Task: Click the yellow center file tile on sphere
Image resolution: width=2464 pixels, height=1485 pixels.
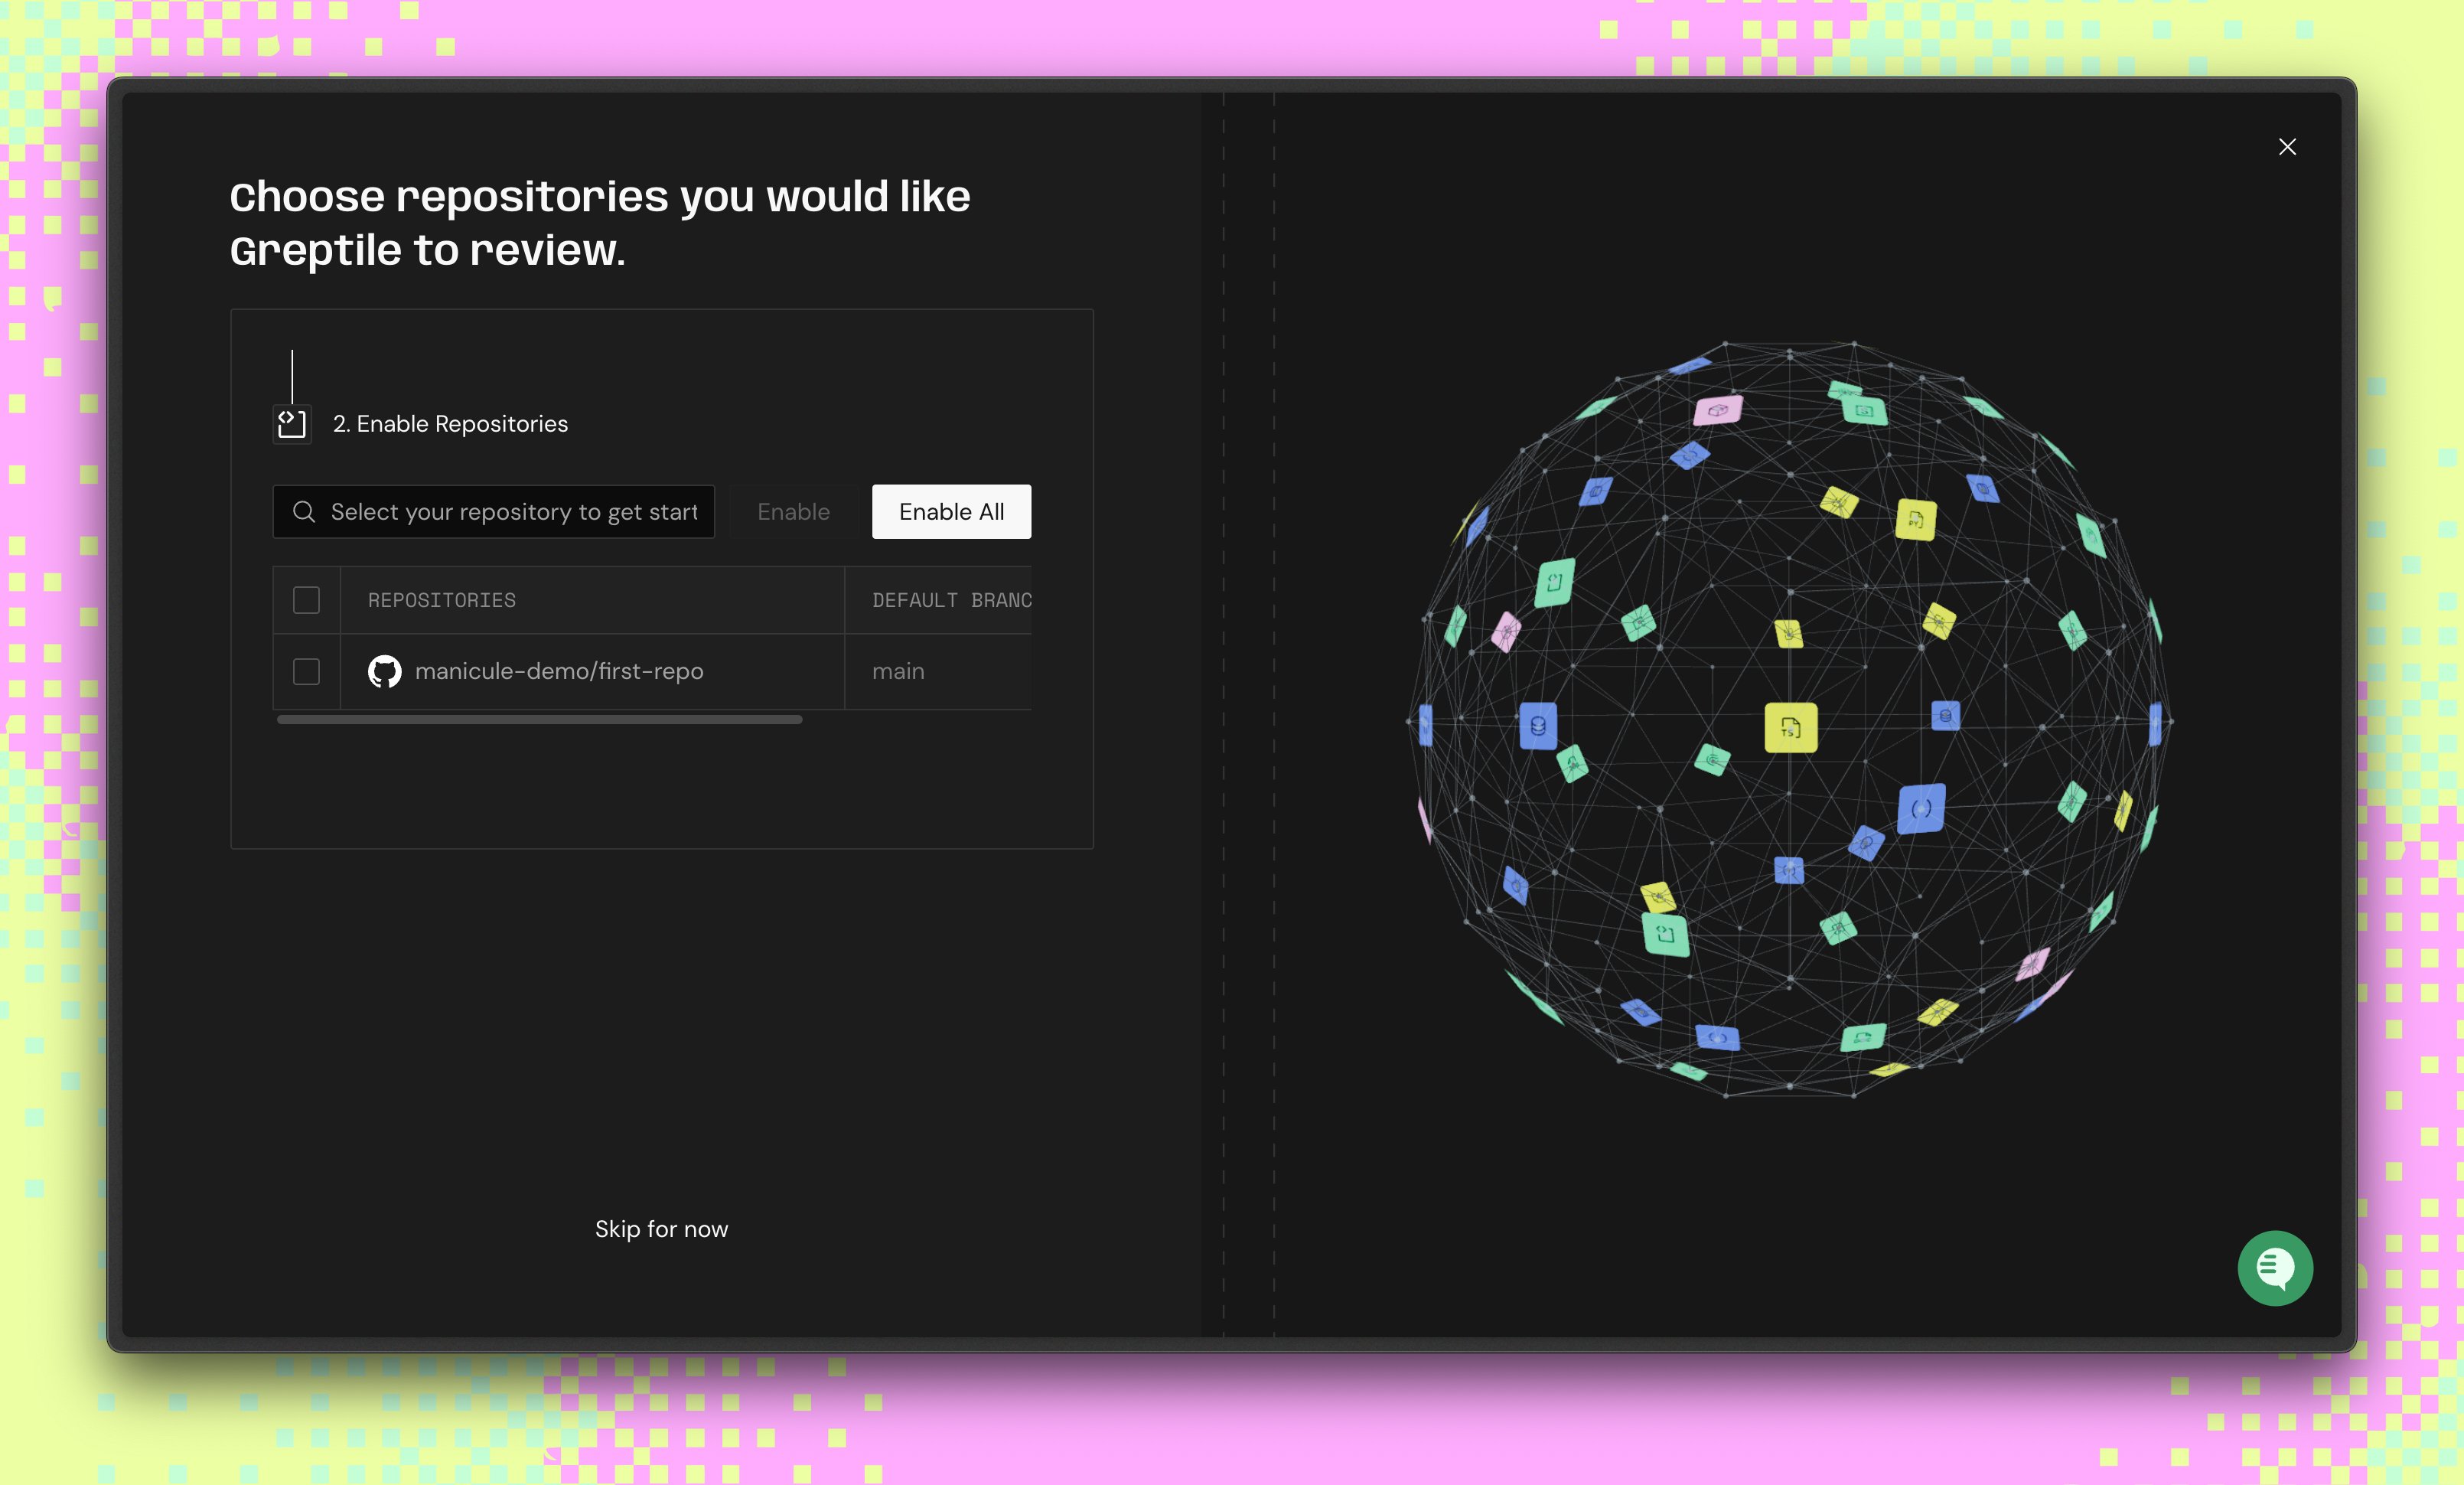Action: [x=1790, y=728]
